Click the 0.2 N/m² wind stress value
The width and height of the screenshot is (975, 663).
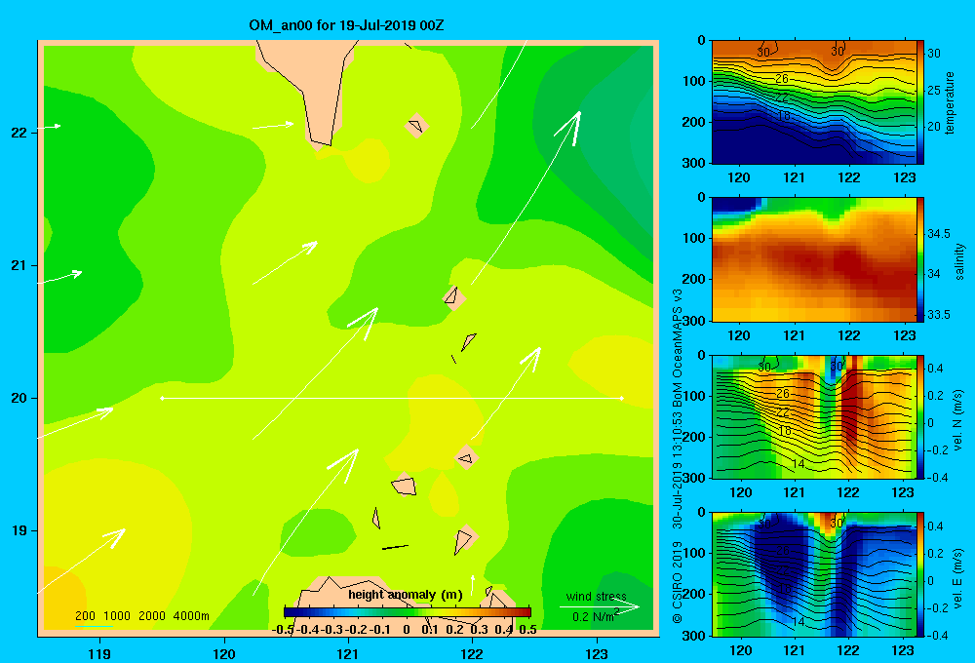pos(595,616)
